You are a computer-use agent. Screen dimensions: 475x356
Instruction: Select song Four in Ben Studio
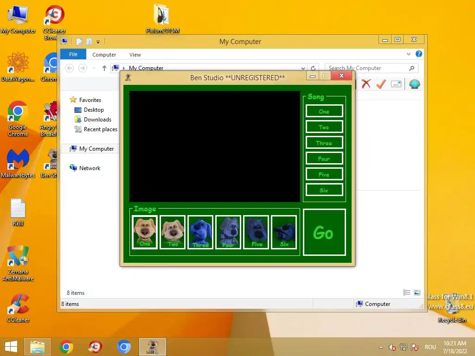pyautogui.click(x=324, y=159)
